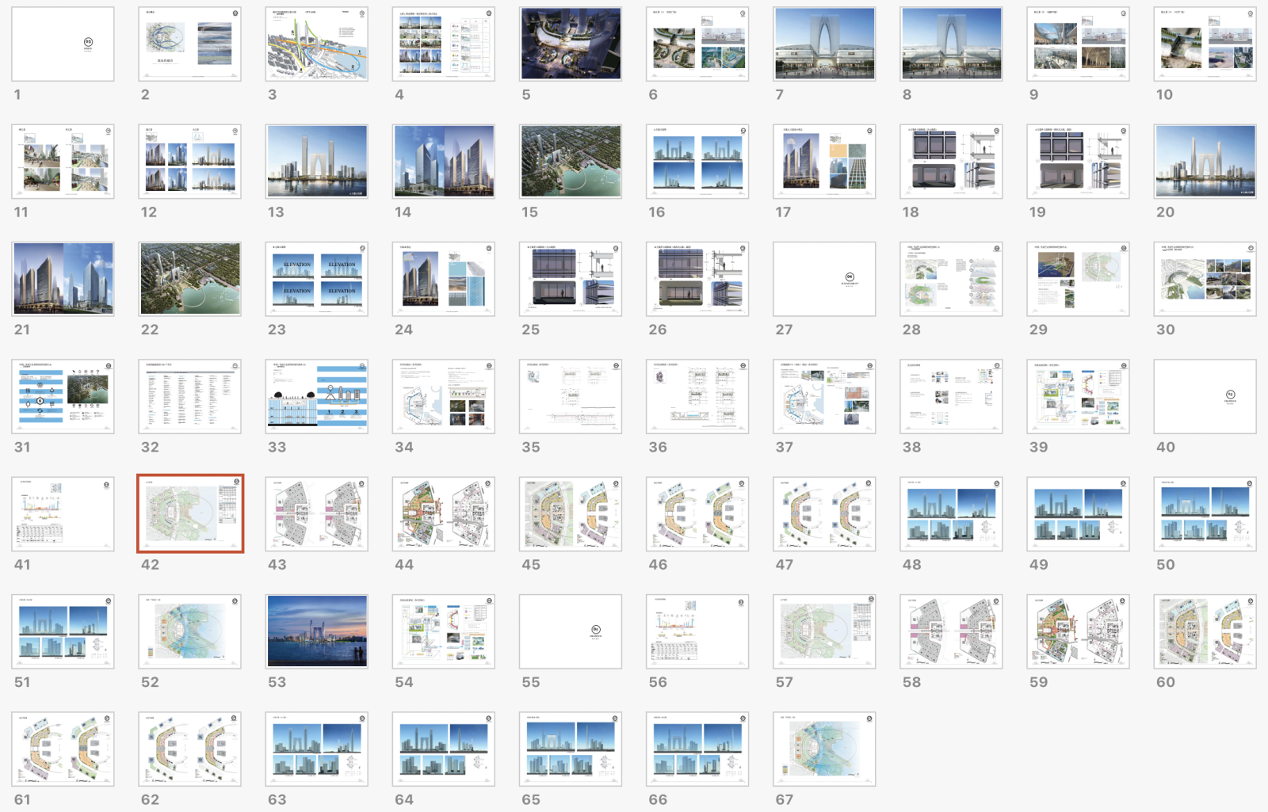
Task: Click the page number label 64
Action: click(404, 800)
